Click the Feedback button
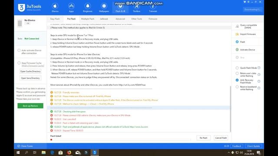Viewport: 278px width, 156px height. pos(237,146)
